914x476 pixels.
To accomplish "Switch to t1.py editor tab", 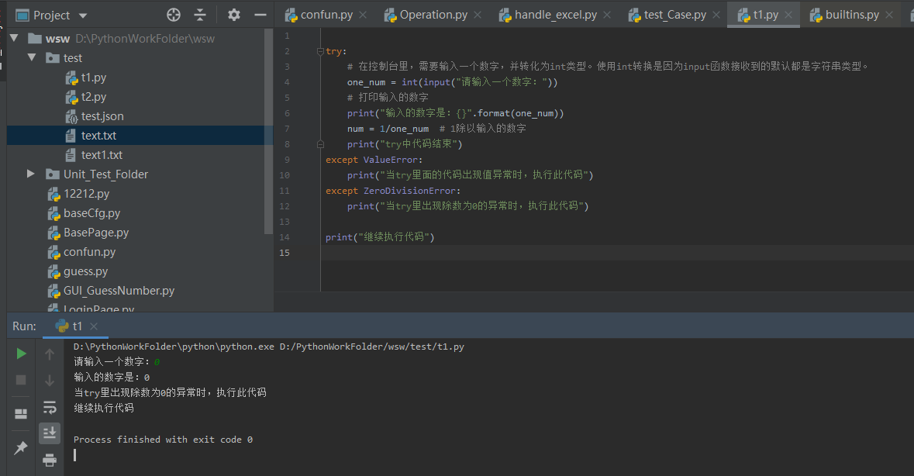I will coord(765,16).
